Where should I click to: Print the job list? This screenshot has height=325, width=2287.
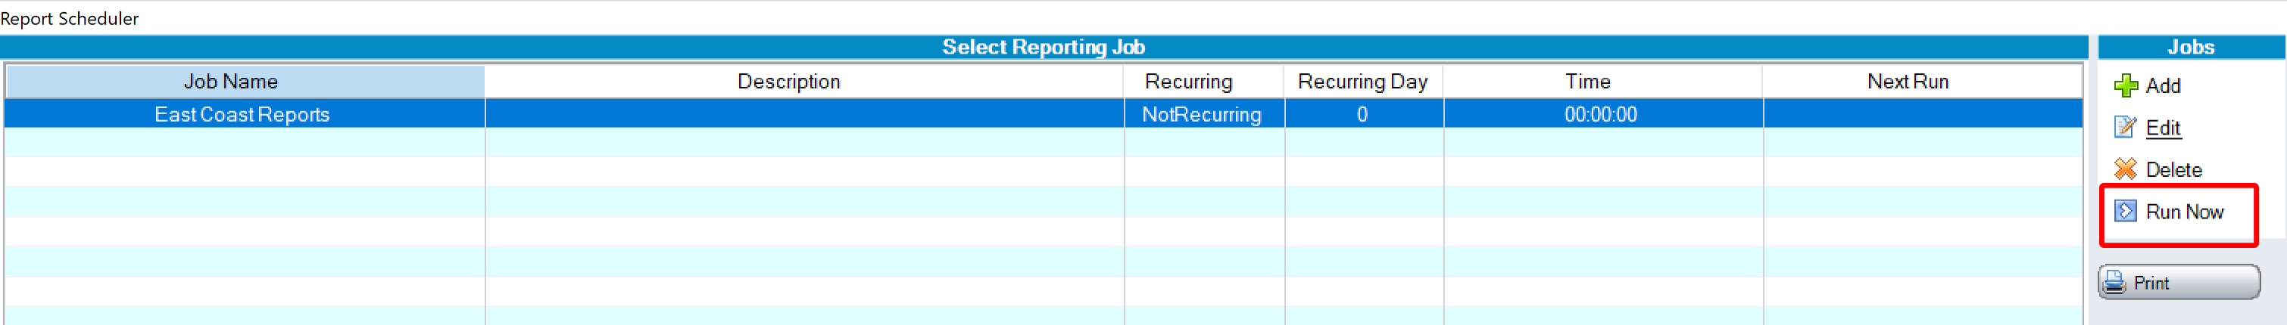[2179, 283]
